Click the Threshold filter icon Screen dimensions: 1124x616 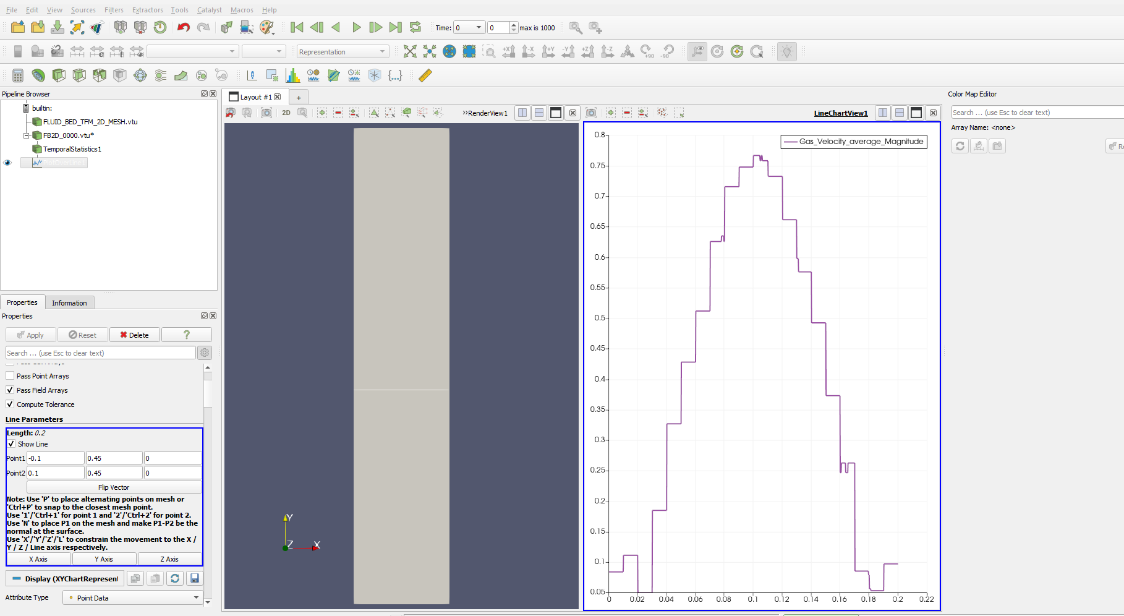[100, 75]
